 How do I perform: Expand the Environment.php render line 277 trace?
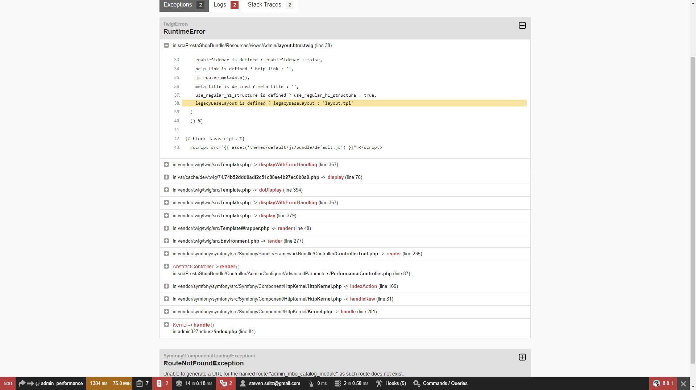tap(166, 241)
